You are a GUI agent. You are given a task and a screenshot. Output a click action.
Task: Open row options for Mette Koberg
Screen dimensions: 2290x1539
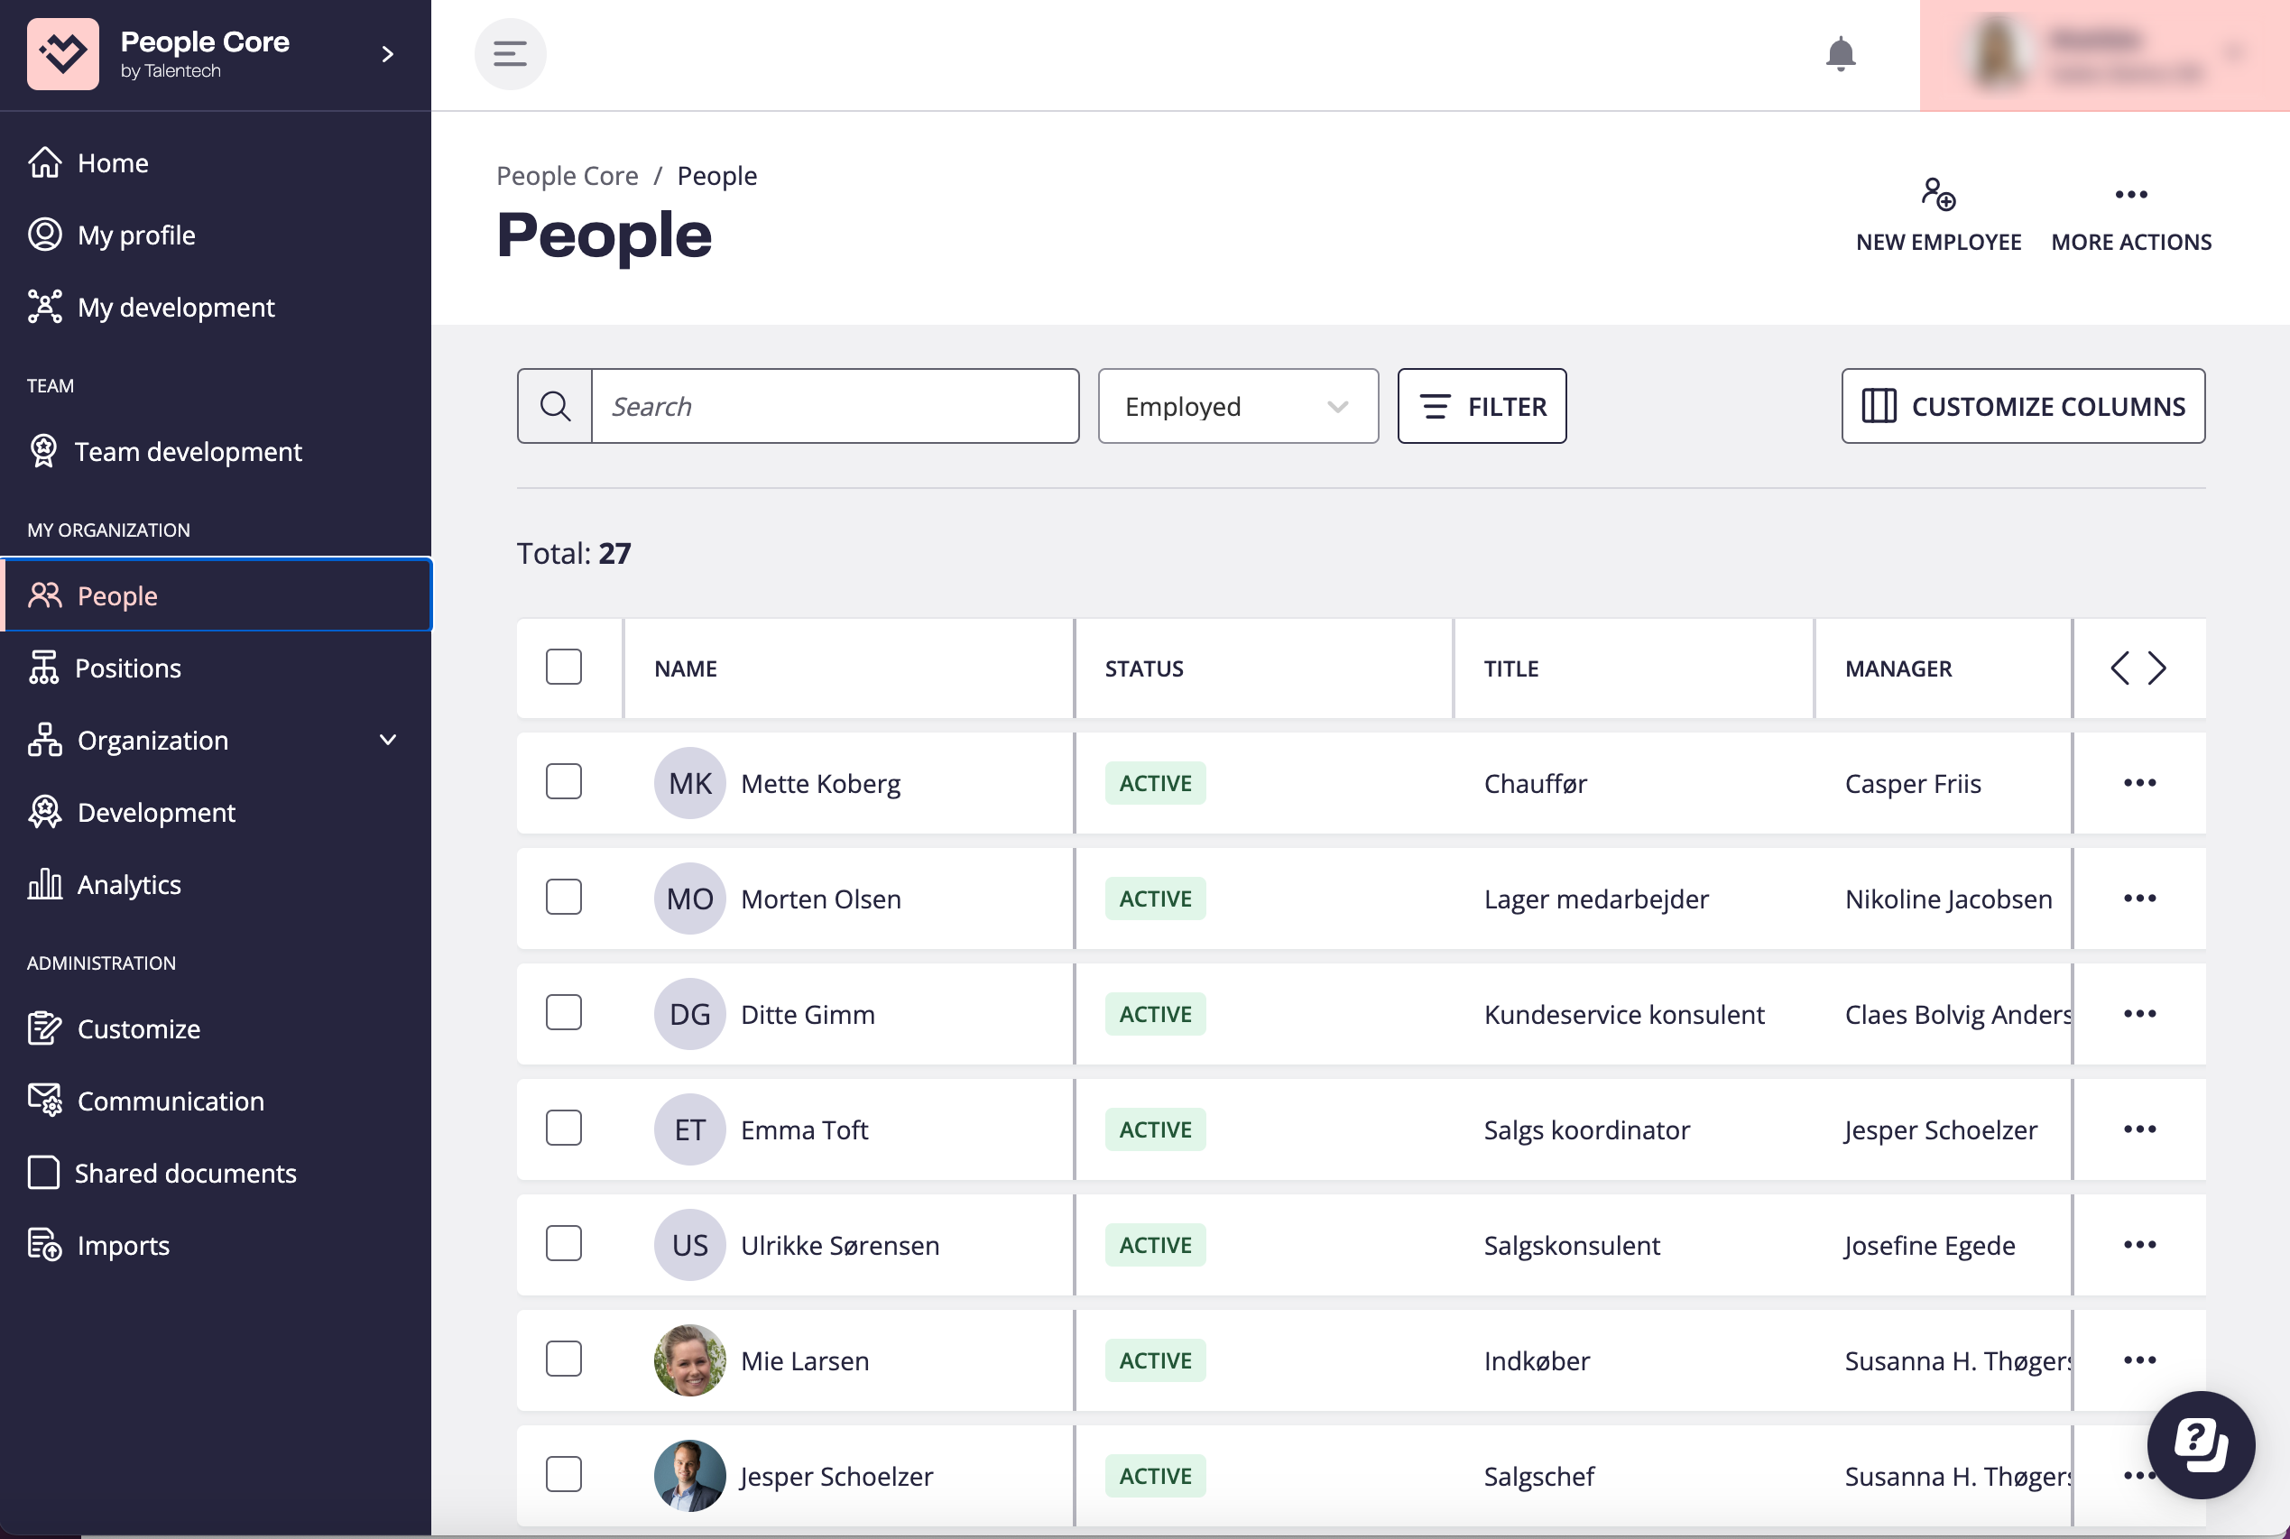[x=2138, y=783]
